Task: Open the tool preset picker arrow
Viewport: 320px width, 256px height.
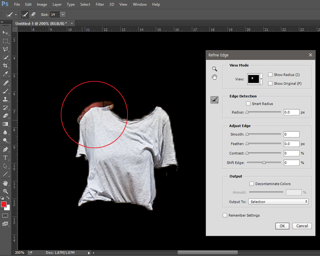Action: point(16,15)
